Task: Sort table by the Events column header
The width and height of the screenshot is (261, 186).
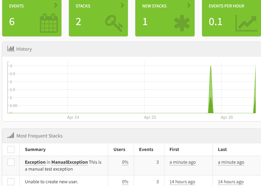Action: coord(146,149)
